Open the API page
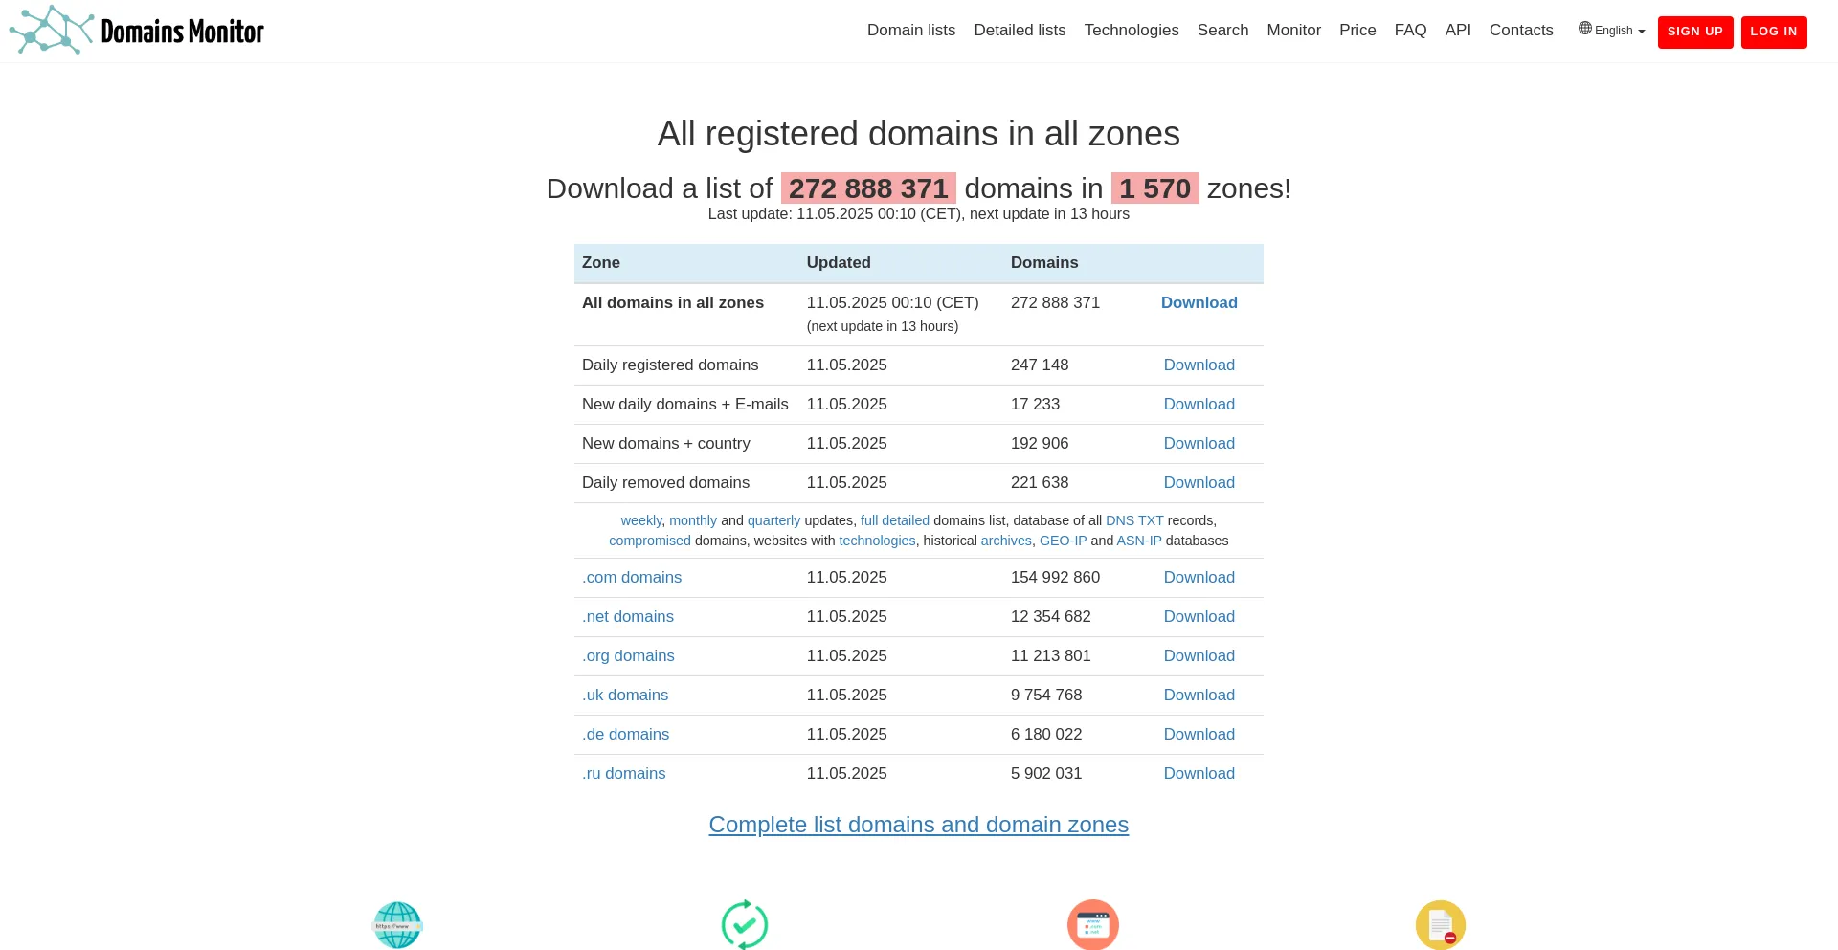Image resolution: width=1838 pixels, height=950 pixels. pos(1458,31)
